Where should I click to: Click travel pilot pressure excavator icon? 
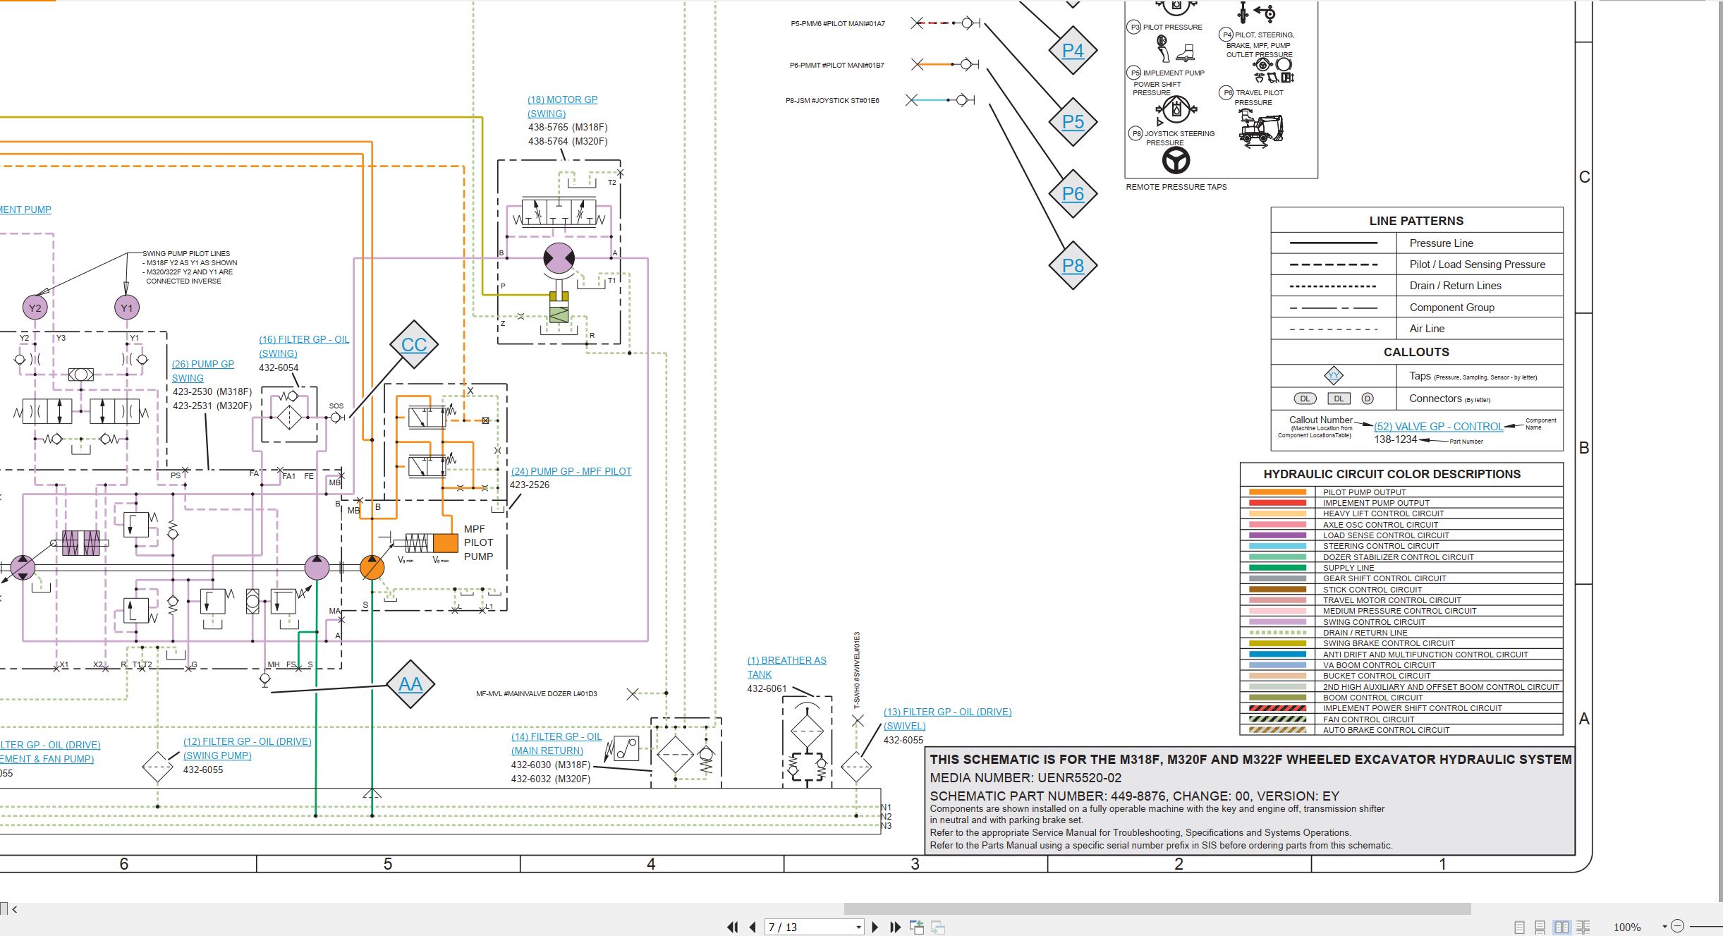(1261, 129)
